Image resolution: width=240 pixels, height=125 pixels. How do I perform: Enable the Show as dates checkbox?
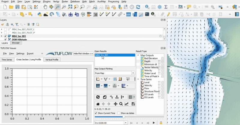coord(118,113)
